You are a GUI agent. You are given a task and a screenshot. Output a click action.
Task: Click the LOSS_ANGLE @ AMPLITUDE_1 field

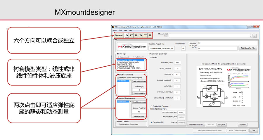pyautogui.click(x=177, y=98)
